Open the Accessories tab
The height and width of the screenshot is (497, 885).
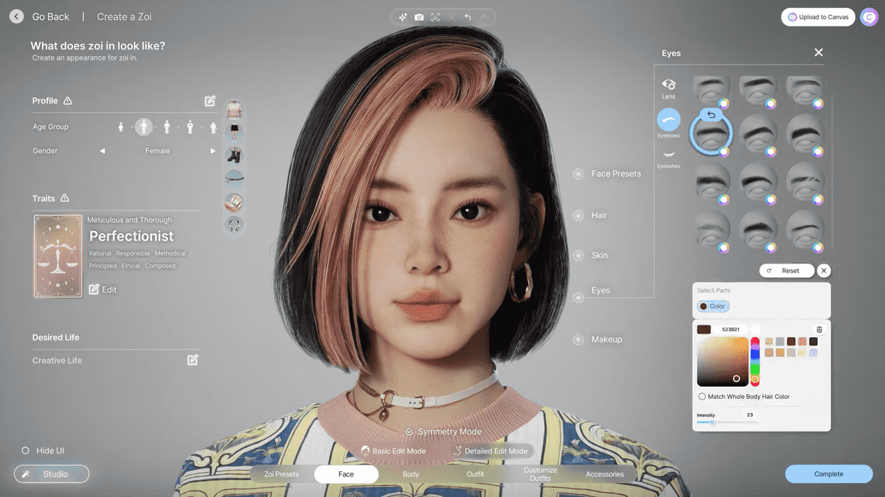point(605,474)
